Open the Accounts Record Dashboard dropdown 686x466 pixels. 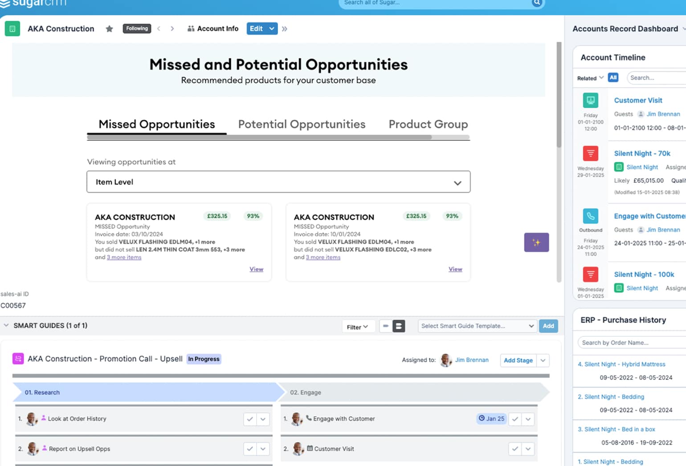click(x=684, y=29)
